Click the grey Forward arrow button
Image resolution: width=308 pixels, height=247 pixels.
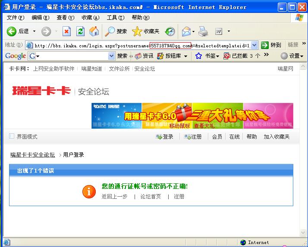(x=46, y=31)
